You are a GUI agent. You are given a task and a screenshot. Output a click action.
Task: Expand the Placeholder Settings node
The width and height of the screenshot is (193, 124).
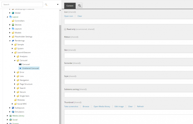click(x=10, y=37)
